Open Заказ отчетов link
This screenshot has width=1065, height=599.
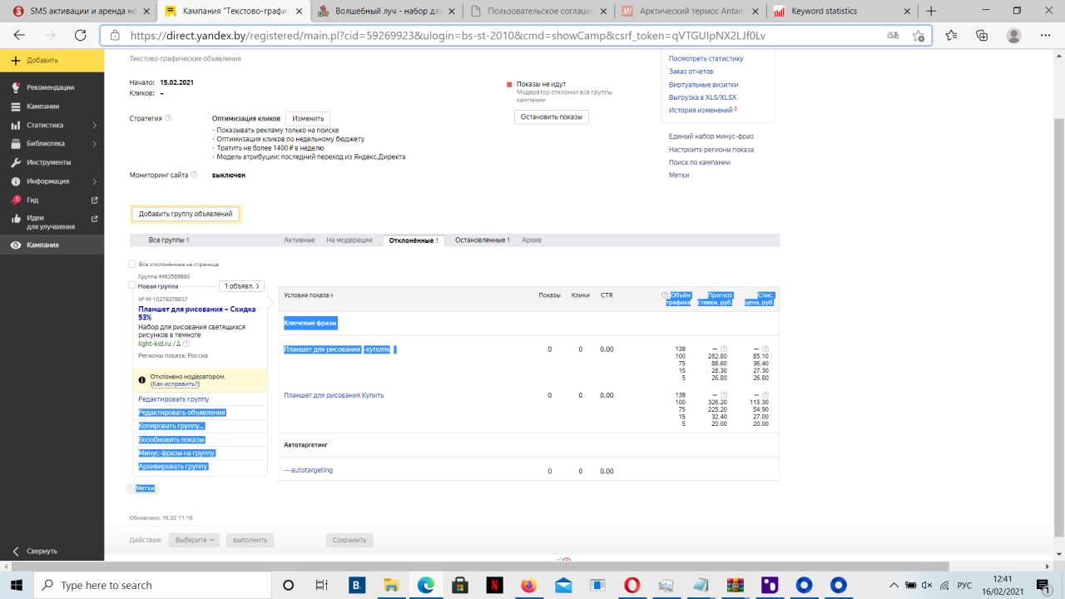pos(691,72)
